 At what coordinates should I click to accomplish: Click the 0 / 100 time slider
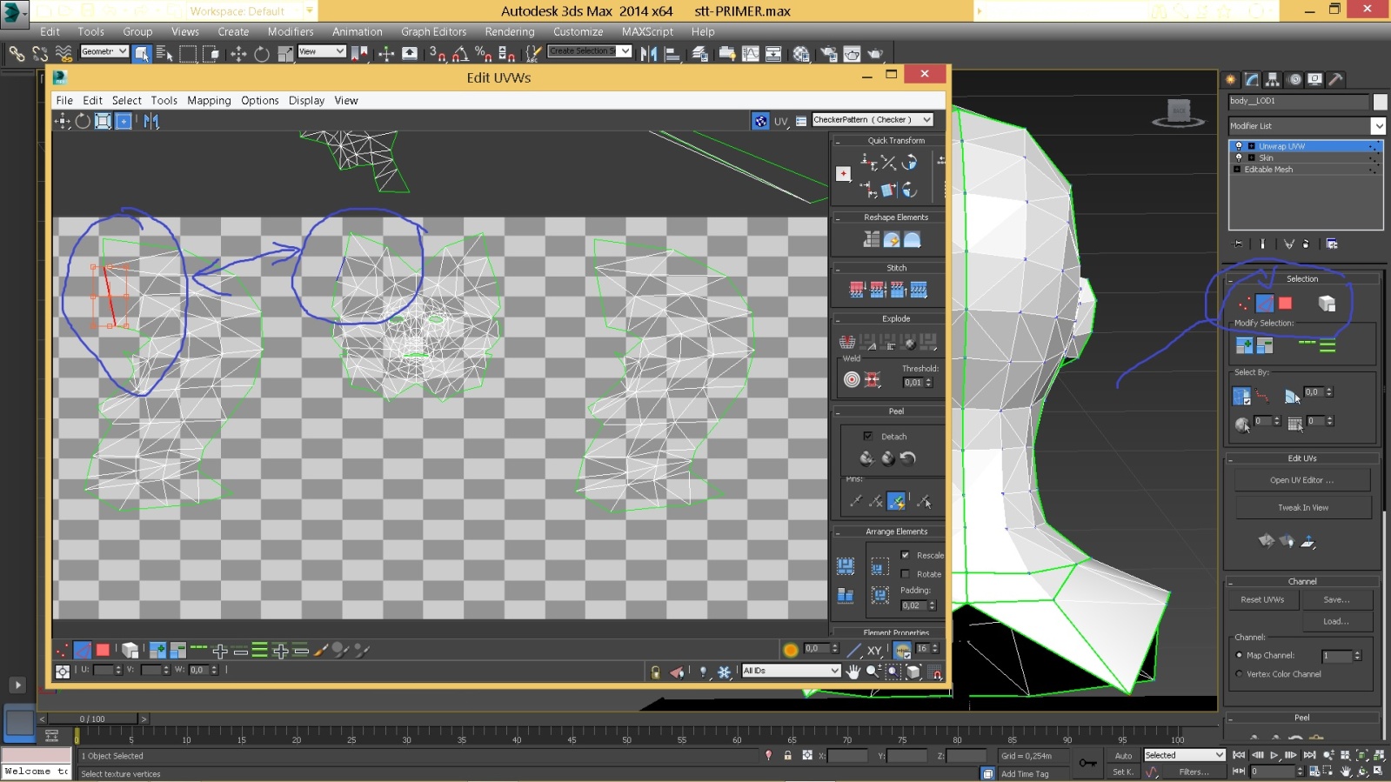coord(92,719)
